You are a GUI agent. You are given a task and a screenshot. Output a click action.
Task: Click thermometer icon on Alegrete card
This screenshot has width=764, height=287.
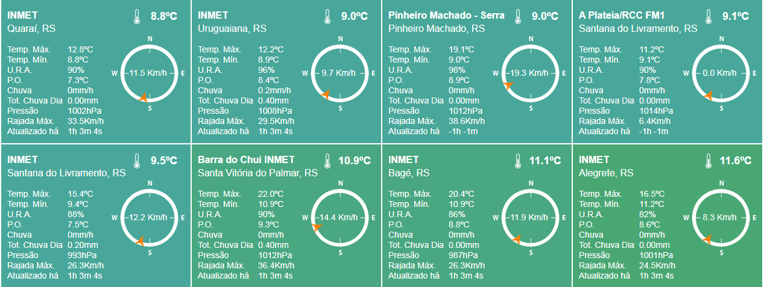point(708,161)
